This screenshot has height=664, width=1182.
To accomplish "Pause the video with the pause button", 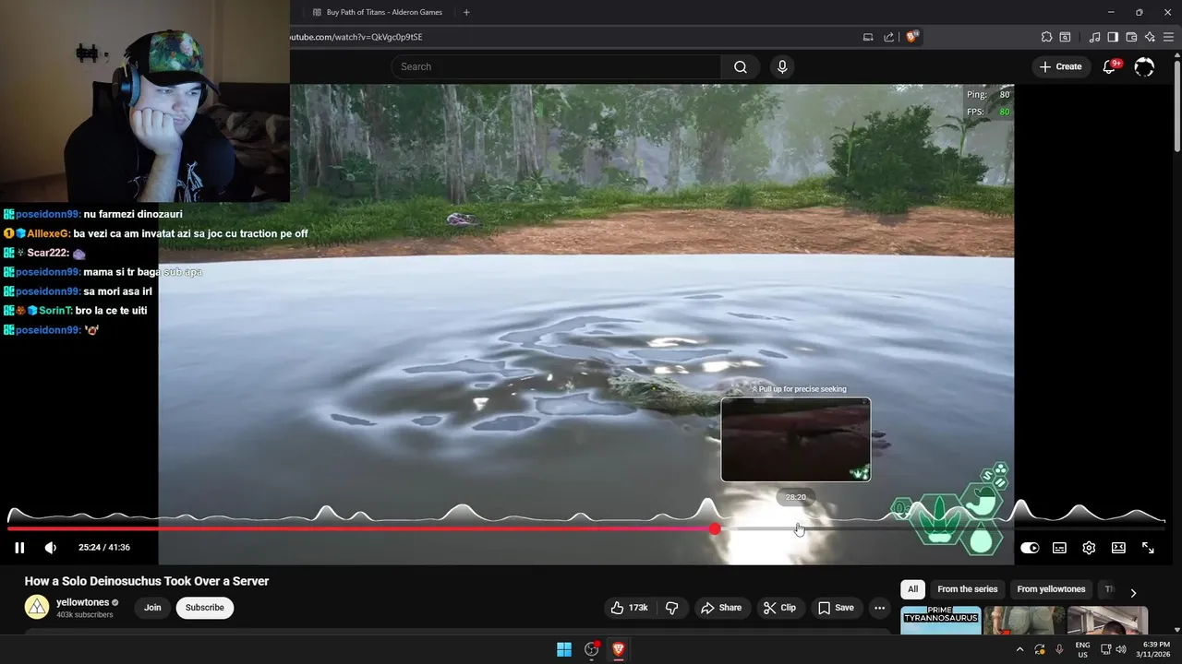I will coord(19,548).
